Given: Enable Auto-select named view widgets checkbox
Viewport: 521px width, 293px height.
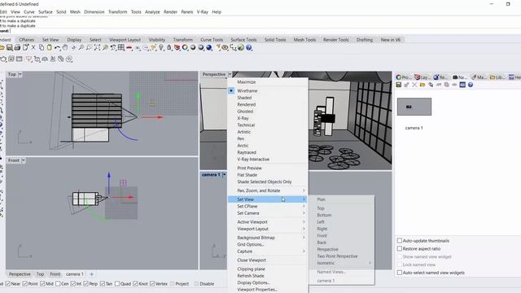Looking at the screenshot, I should (x=400, y=273).
